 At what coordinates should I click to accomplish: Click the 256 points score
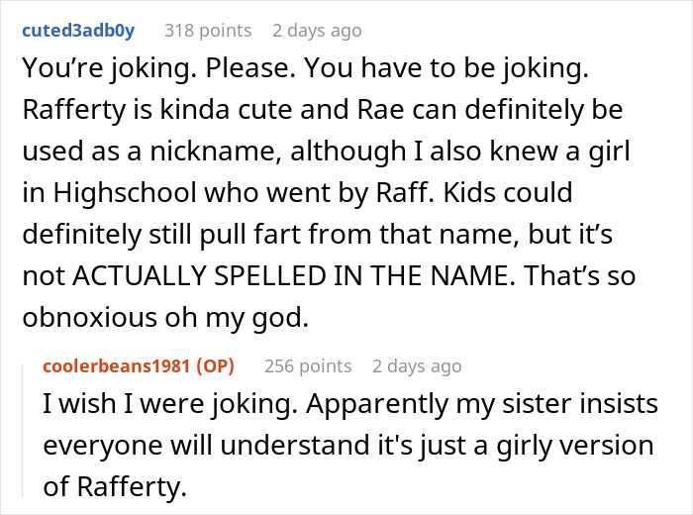pyautogui.click(x=308, y=366)
